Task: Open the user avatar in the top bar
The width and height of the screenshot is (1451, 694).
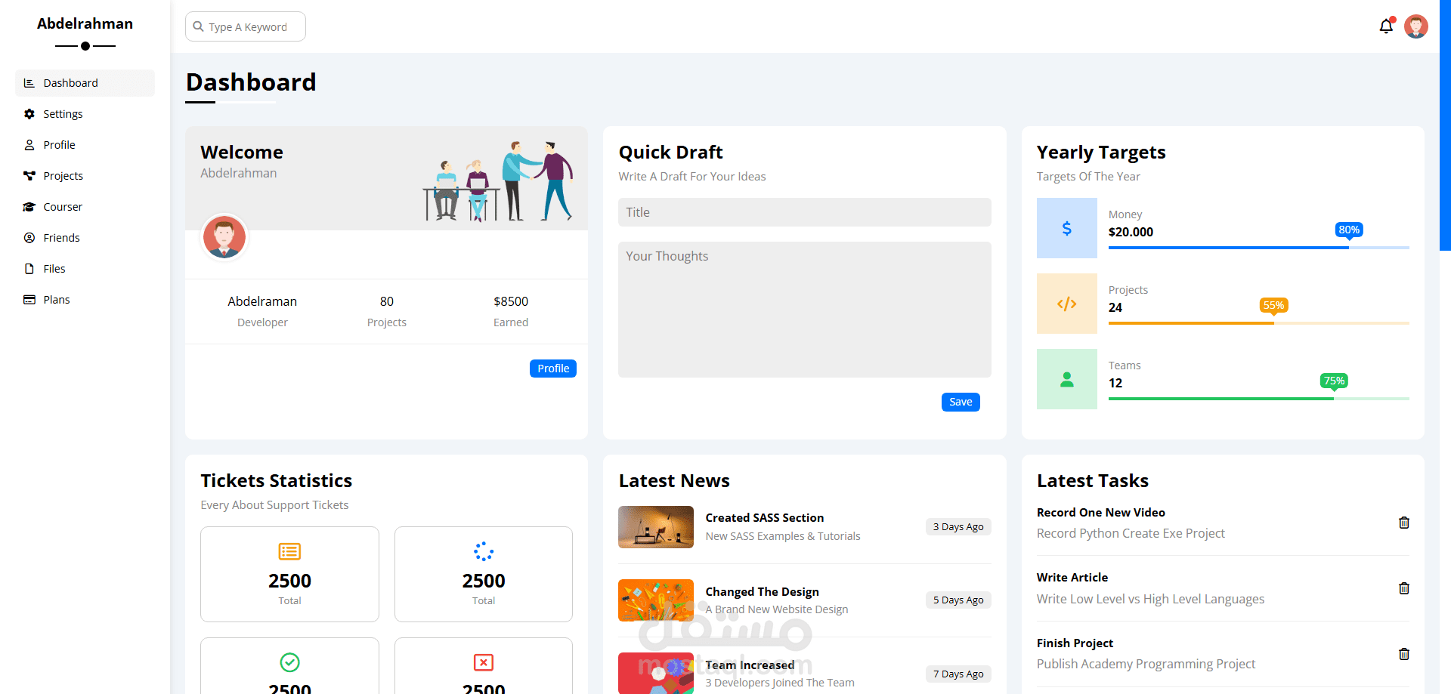Action: [1416, 26]
